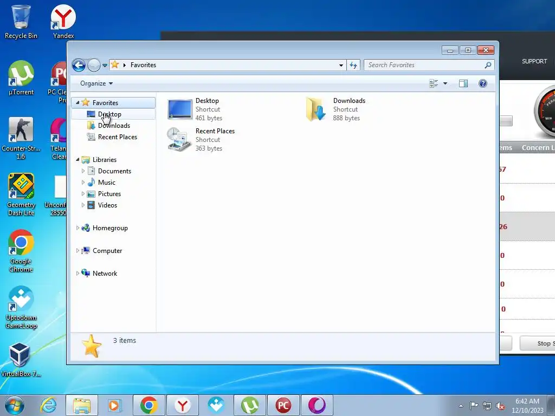This screenshot has width=555, height=416.
Task: Select Downloads in the navigation pane
Action: (x=114, y=126)
